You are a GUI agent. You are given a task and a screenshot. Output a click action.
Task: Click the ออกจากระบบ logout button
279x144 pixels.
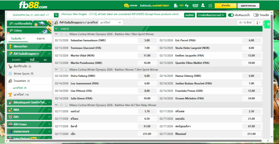[x=248, y=5]
